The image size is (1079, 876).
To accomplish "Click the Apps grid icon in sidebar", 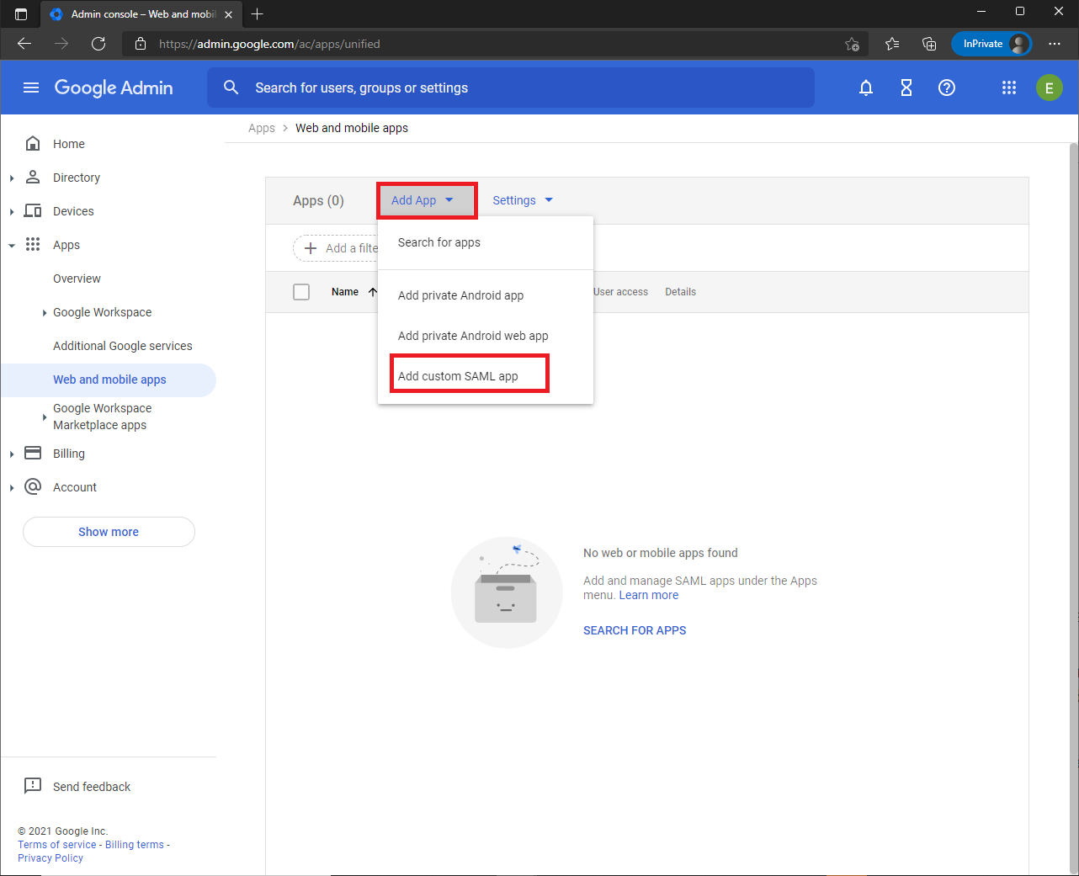I will point(33,245).
